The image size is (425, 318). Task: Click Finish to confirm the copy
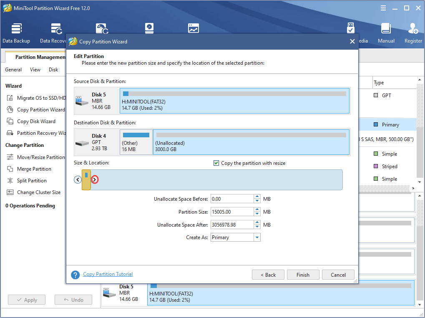pos(303,275)
